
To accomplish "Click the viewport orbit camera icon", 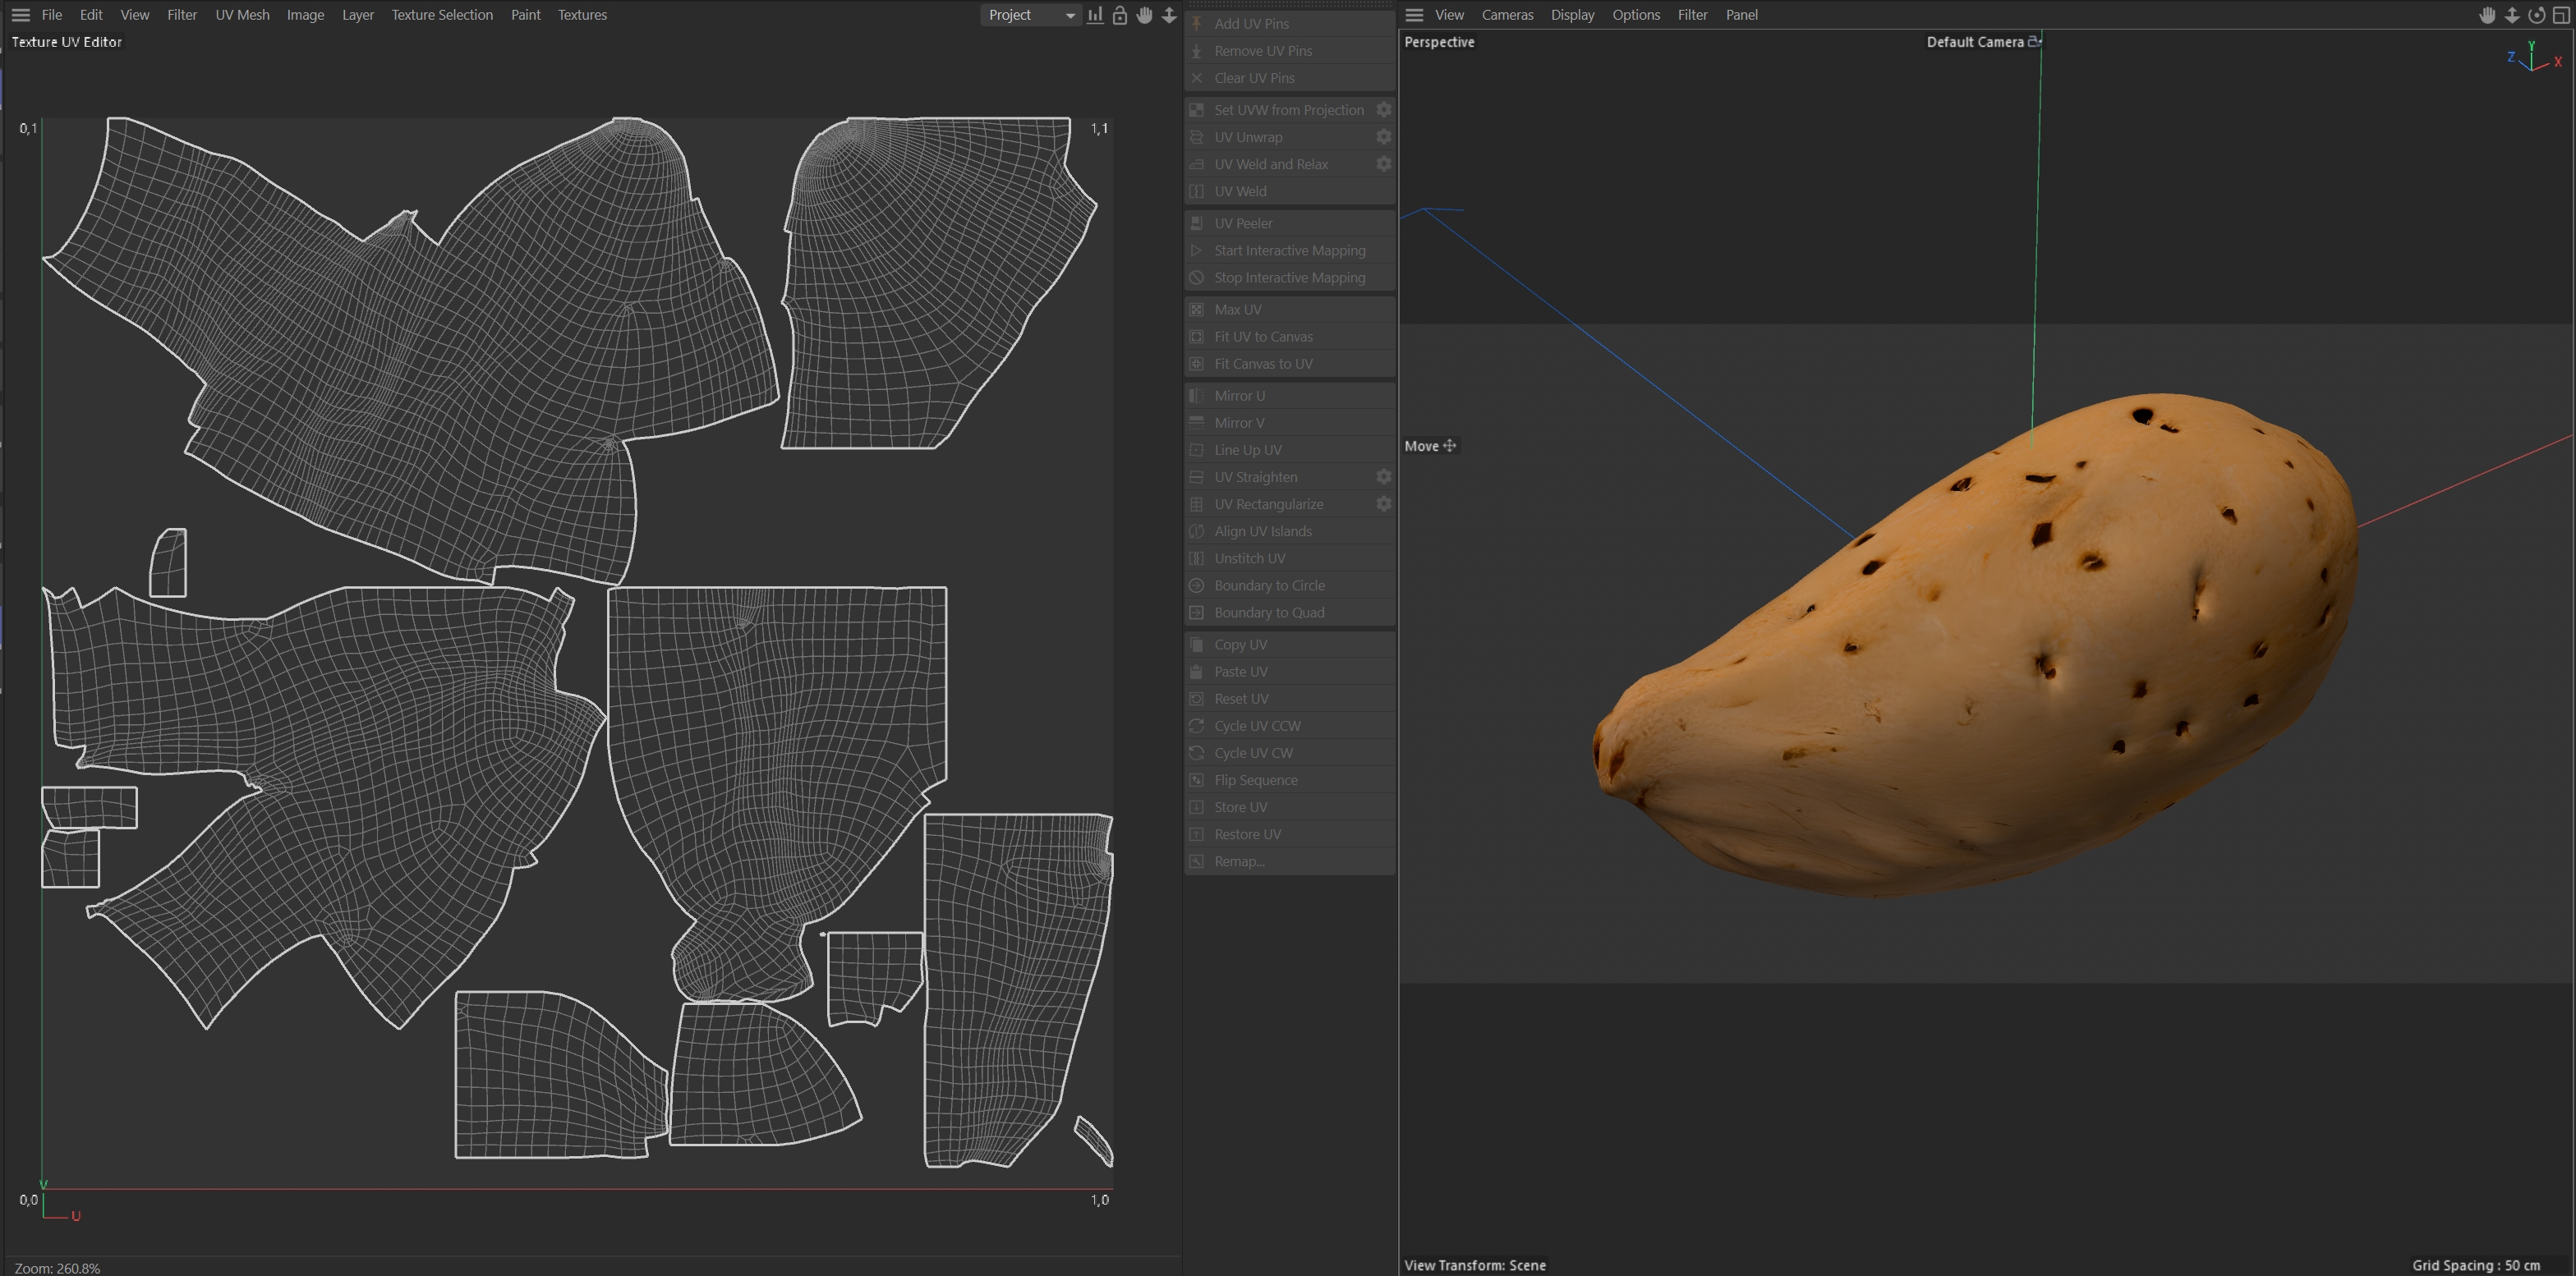I will 2536,15.
